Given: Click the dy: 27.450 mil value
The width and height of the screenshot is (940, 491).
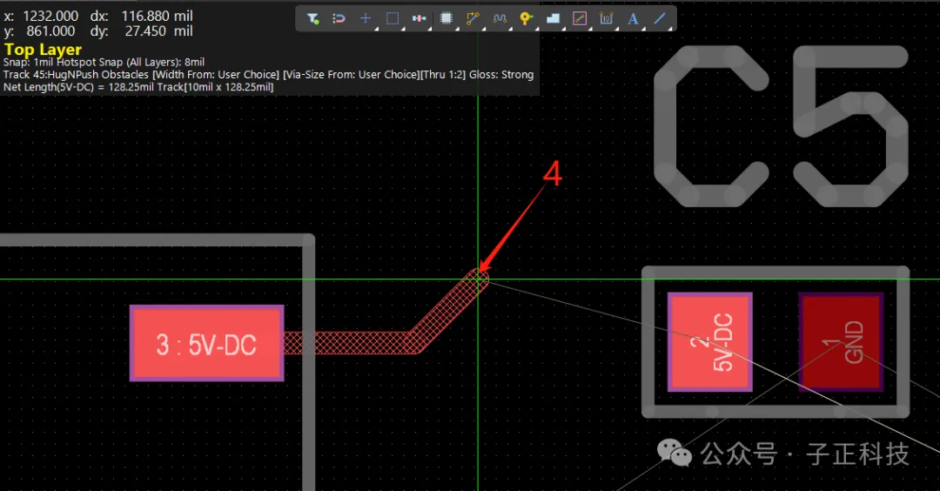Looking at the screenshot, I should pyautogui.click(x=142, y=31).
